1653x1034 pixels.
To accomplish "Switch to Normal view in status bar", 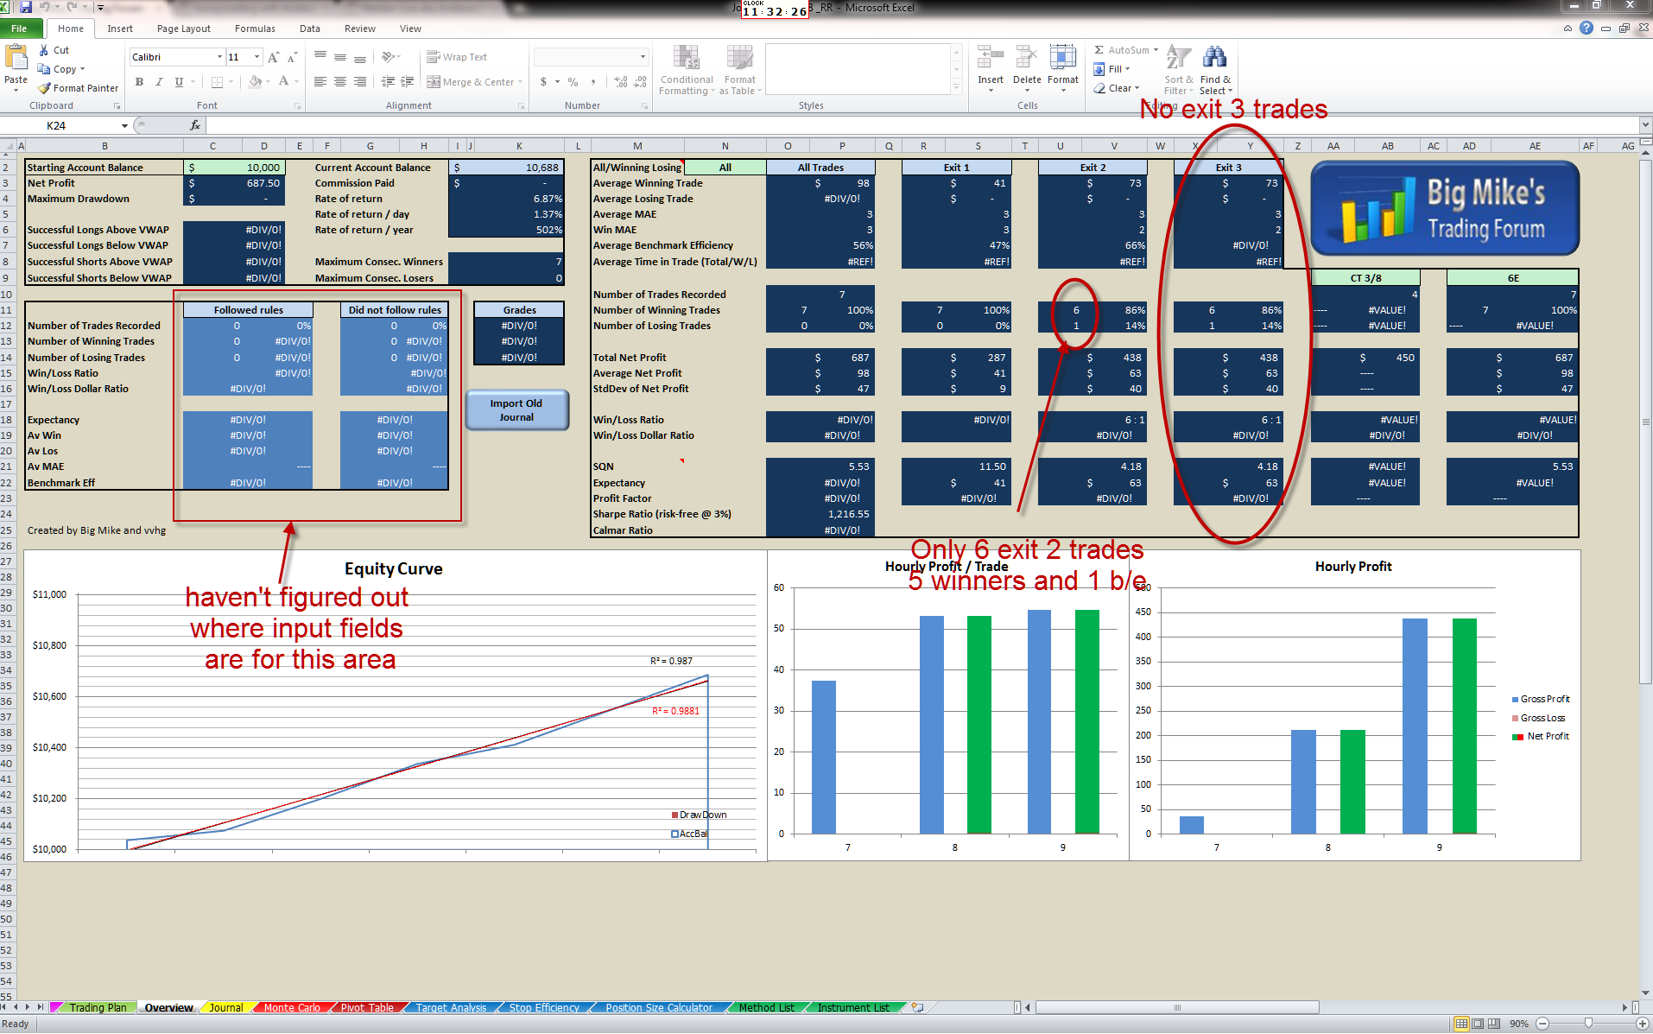I will (1461, 1024).
